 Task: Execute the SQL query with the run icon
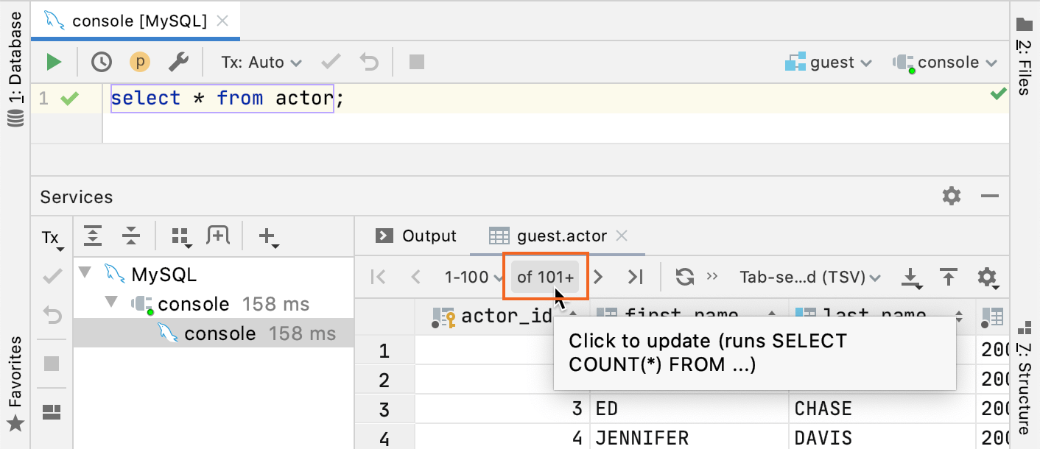coord(52,62)
